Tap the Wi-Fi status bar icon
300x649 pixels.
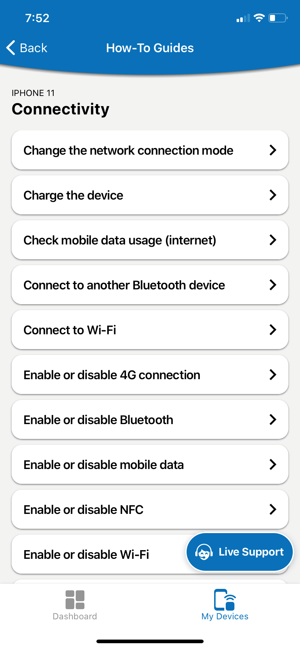[x=259, y=18]
